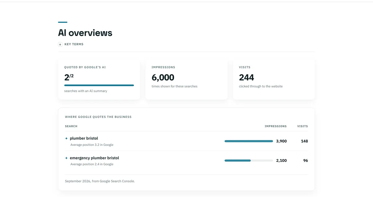The image size is (373, 197).
Task: Click the AI overviews heading
Action: coord(85,33)
